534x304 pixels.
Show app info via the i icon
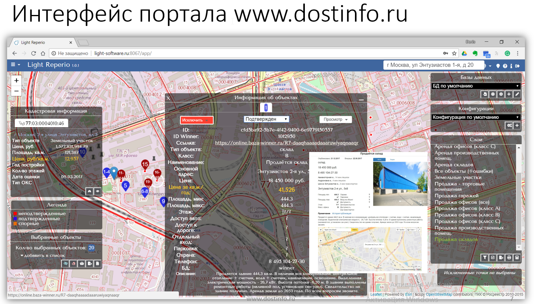[x=511, y=66]
